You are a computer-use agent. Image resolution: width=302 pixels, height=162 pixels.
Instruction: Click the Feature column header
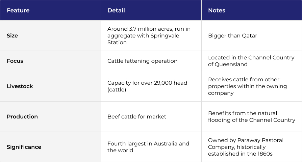(18, 10)
